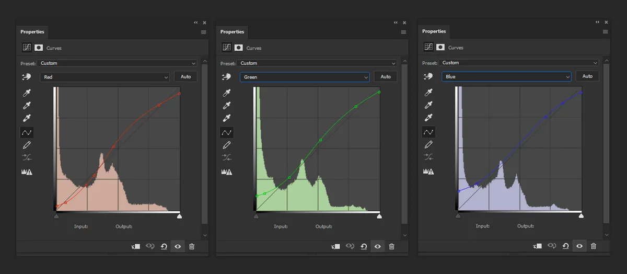Click Auto button in Blue panel

pos(587,76)
